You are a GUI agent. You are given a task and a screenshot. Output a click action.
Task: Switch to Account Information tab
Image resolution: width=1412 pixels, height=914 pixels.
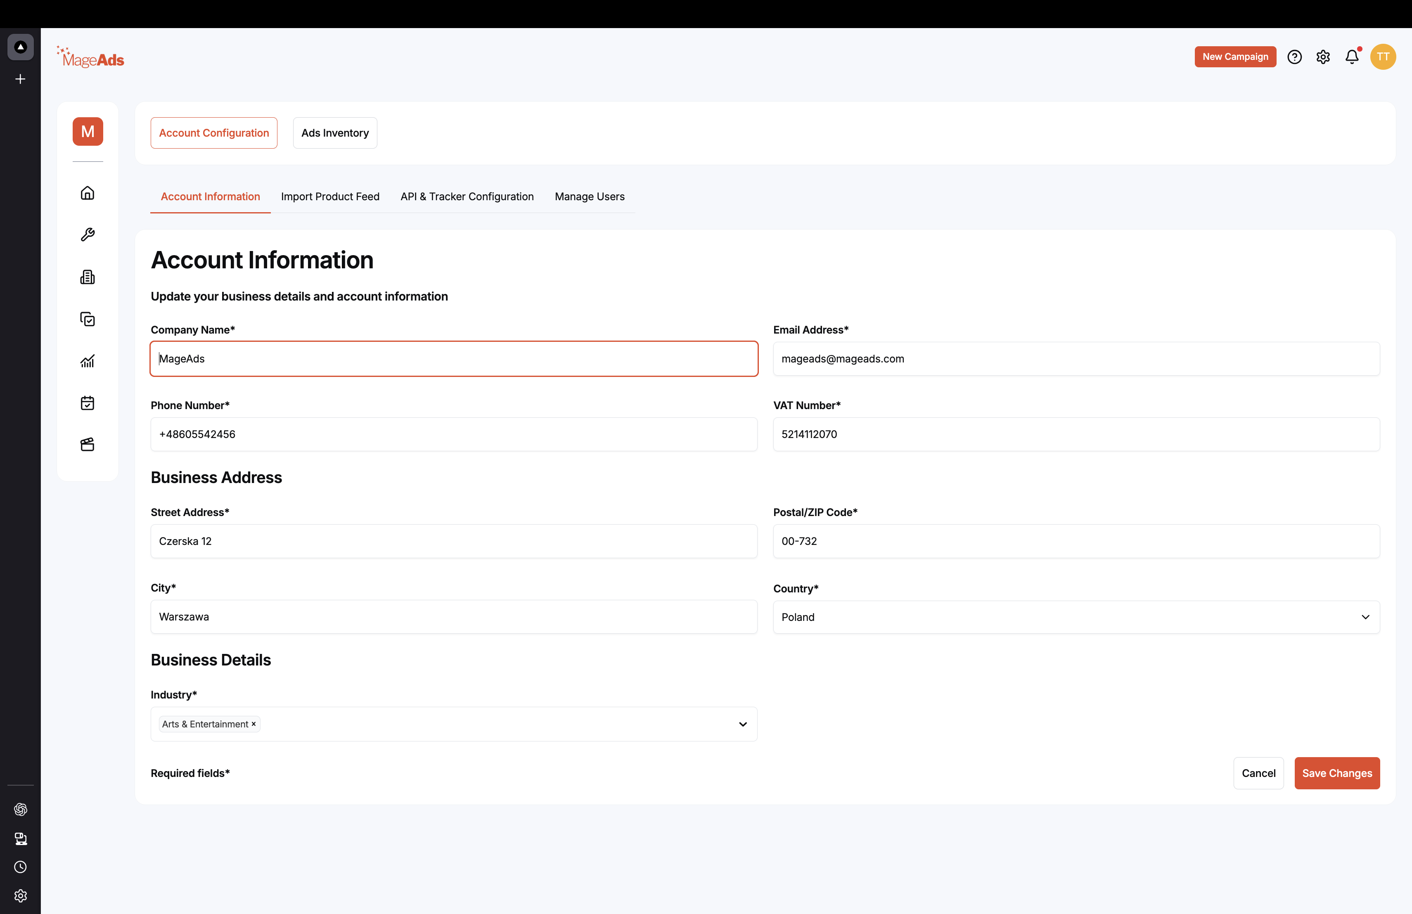pos(210,197)
